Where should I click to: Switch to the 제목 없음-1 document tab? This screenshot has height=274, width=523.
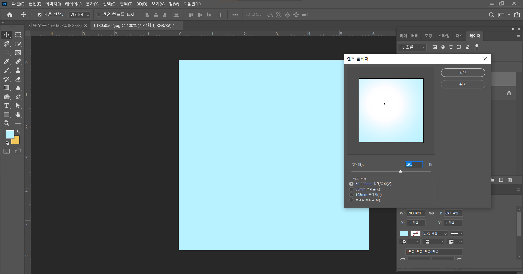tap(55, 26)
